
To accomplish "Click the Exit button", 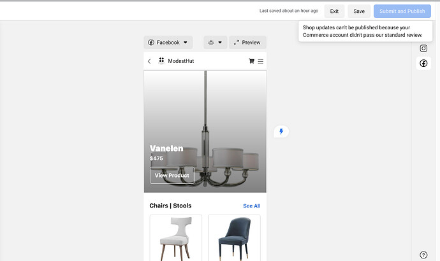I will coord(334,11).
